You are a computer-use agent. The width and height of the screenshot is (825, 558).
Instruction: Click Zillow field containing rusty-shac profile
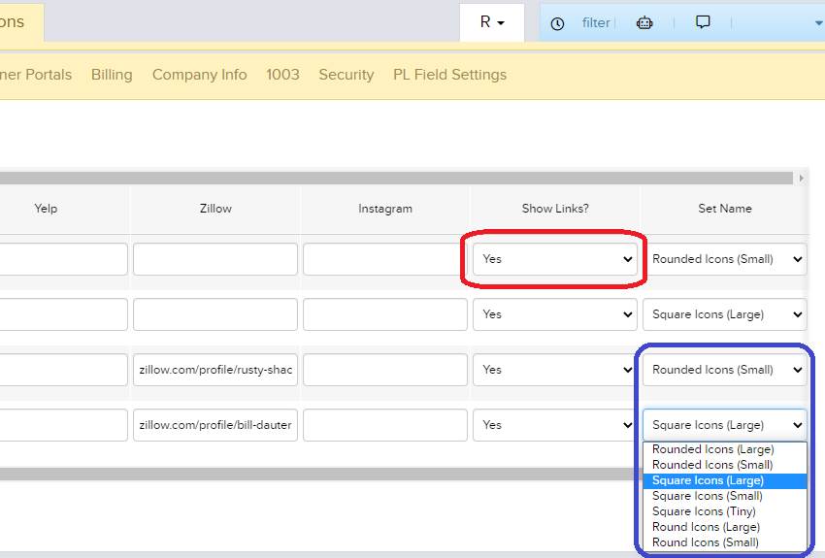215,370
